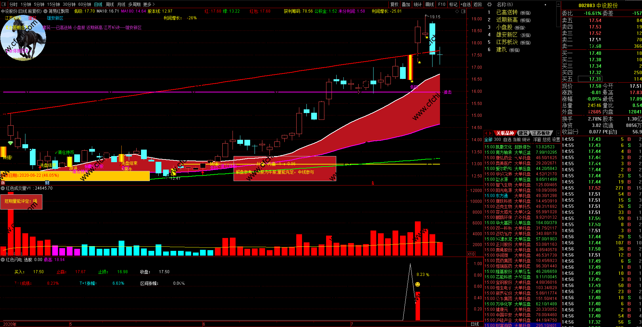The image size is (642, 327).
Task: Select the 全部 filter
Action: [488, 139]
